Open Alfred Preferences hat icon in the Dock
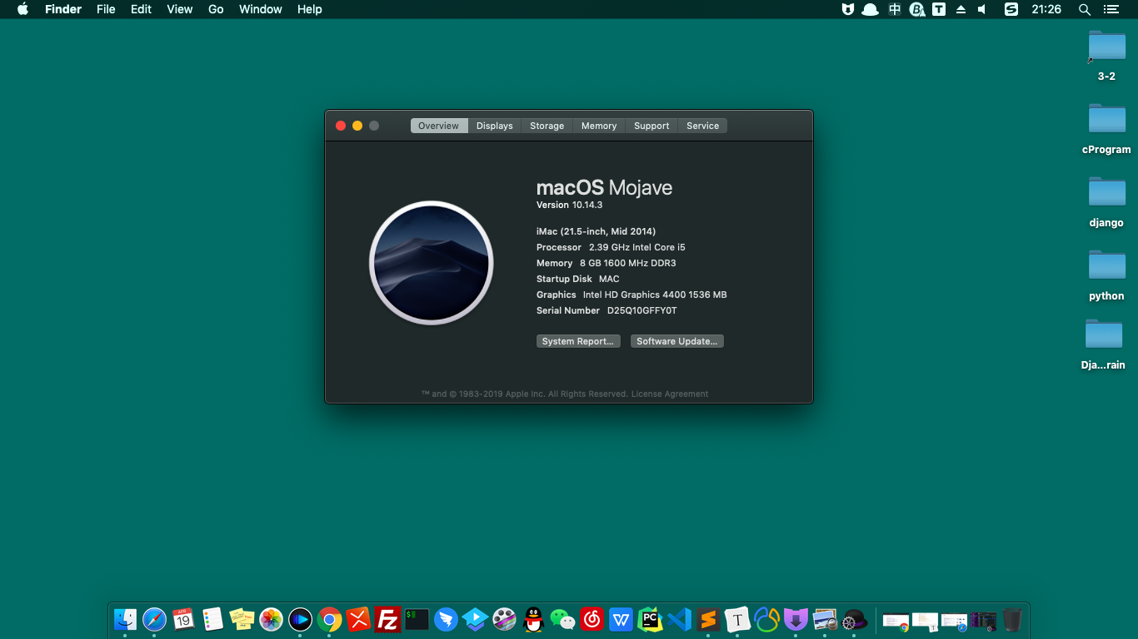Screen dimensions: 1138x639 click(x=854, y=620)
